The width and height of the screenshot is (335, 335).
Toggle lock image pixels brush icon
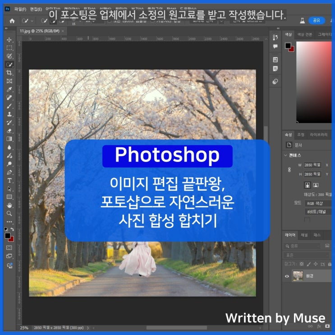[x=308, y=264]
